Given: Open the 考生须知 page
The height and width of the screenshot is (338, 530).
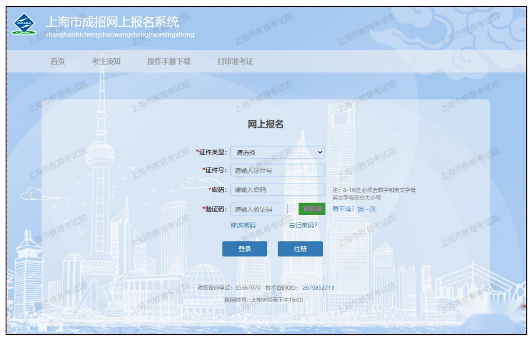Looking at the screenshot, I should (x=106, y=62).
